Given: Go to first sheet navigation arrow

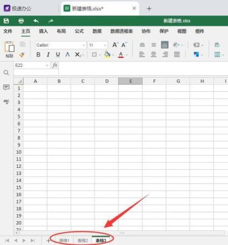Looking at the screenshot, I should coord(7,241).
